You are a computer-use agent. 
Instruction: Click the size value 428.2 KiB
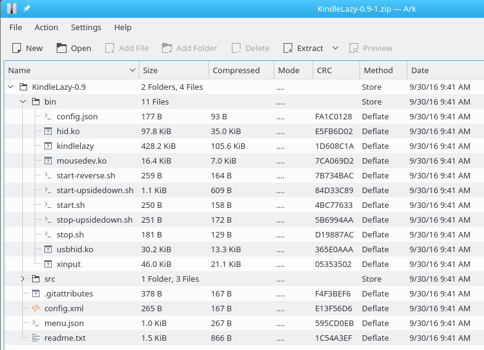click(x=158, y=146)
